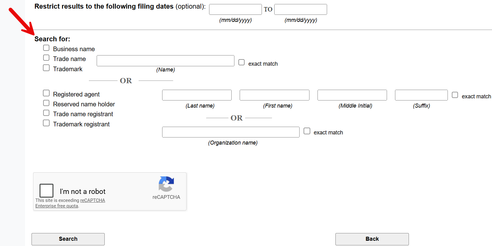Focus the filing end date field
The image size is (492, 246).
(301, 10)
